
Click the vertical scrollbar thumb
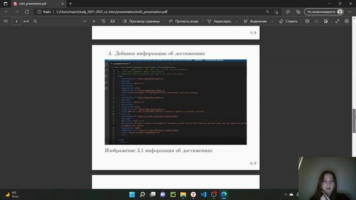pos(354,121)
